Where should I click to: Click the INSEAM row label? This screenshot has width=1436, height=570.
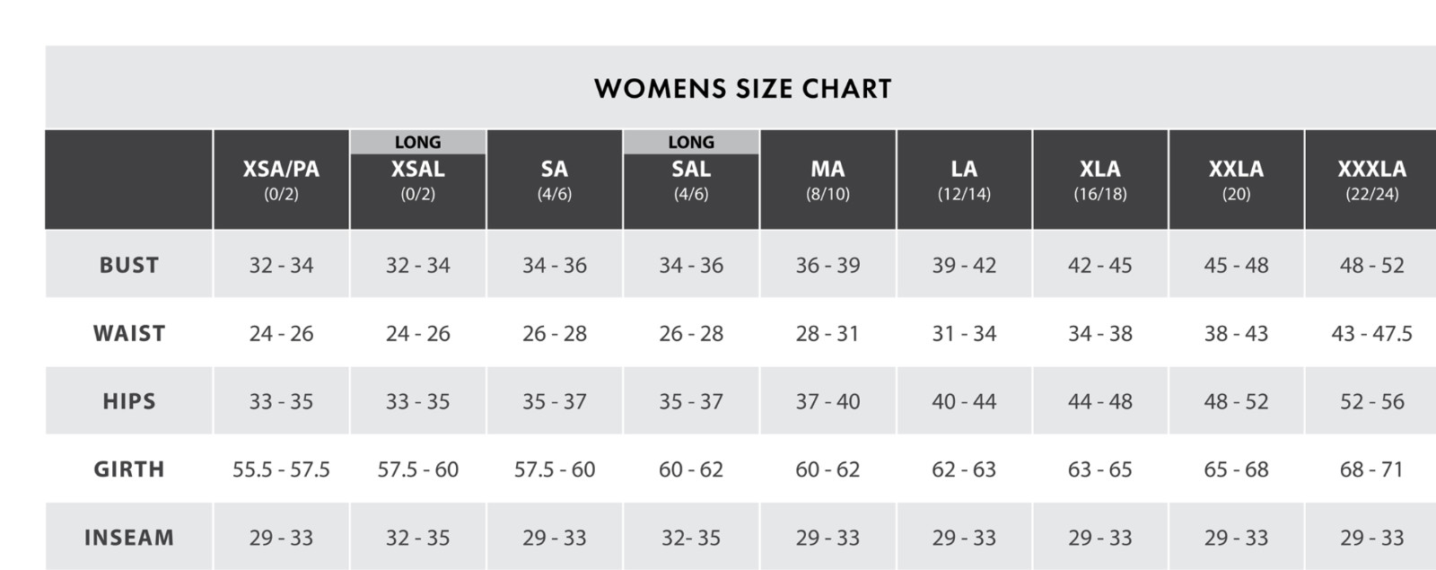tap(129, 538)
